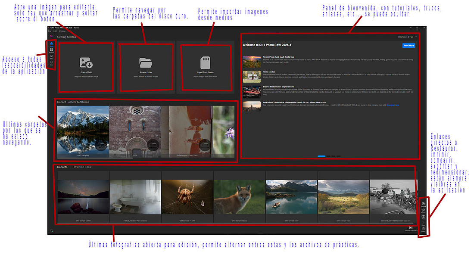
Task: Click folder icon on 2026 folder thumbnail
Action: [153, 145]
